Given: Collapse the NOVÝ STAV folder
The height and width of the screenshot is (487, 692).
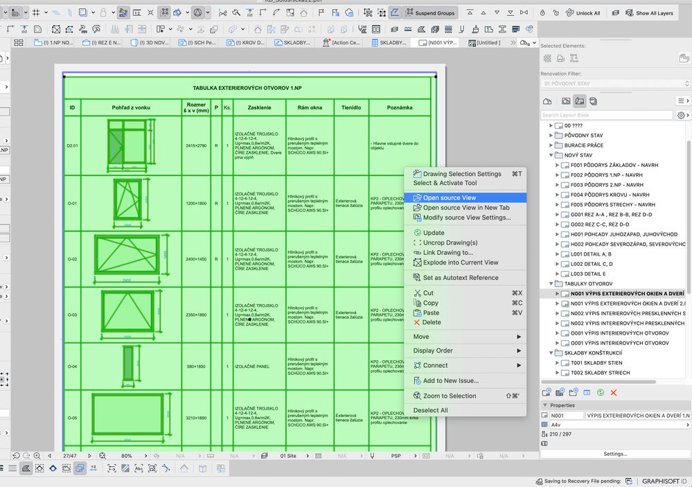Looking at the screenshot, I should coord(552,155).
